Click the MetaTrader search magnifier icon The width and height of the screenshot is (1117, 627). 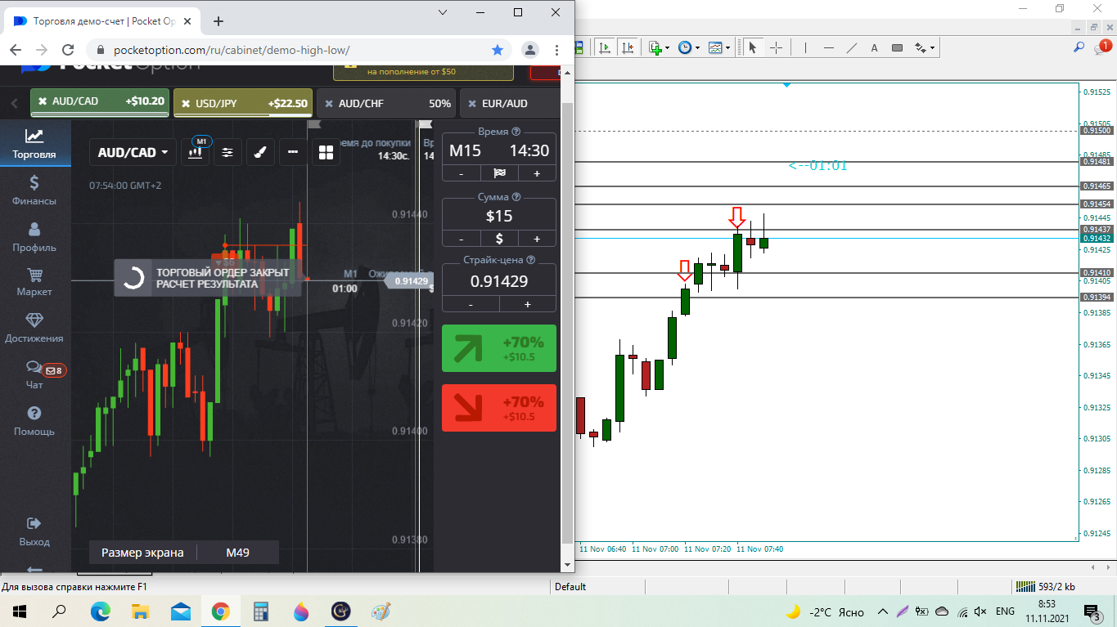tap(1079, 48)
